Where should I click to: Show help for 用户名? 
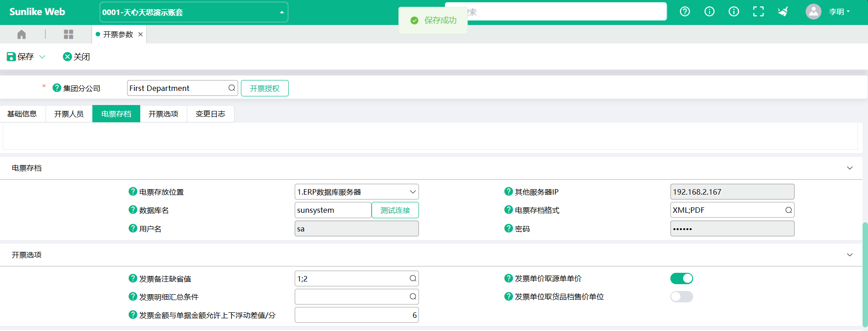click(133, 228)
